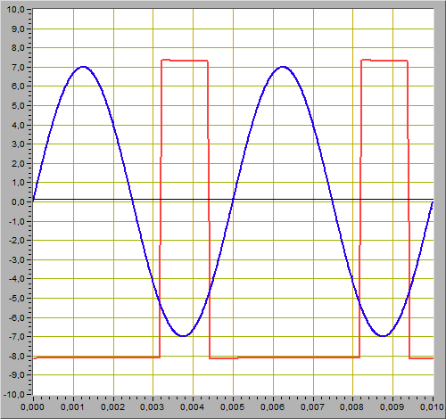This screenshot has width=446, height=419.
Task: Click the 0,007 time axis label
Action: pyautogui.click(x=312, y=407)
